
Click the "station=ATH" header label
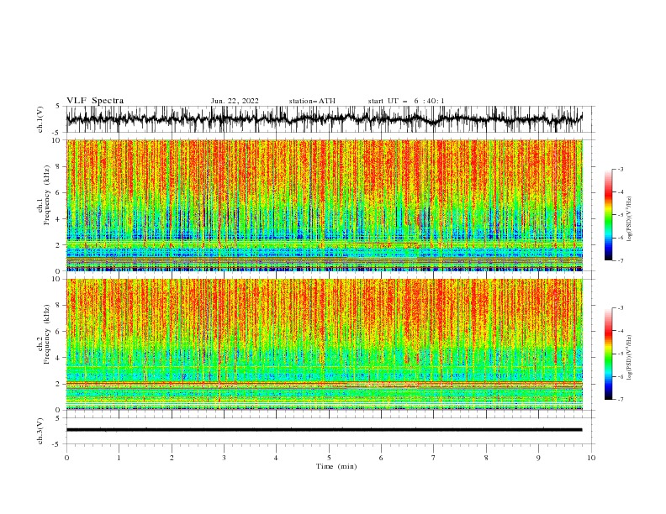click(x=312, y=101)
